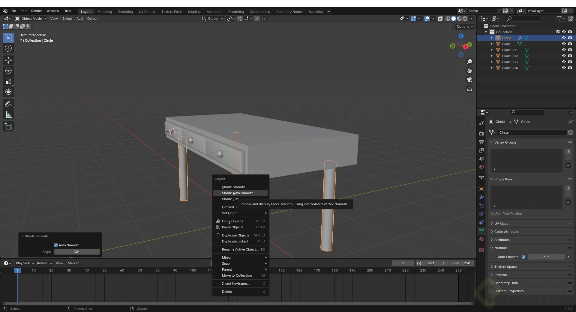The width and height of the screenshot is (576, 312).
Task: Open the Modifiers properties tab
Action: [x=481, y=197]
